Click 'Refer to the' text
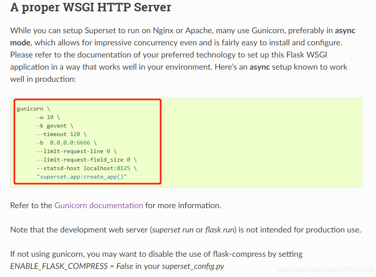 click(31, 206)
